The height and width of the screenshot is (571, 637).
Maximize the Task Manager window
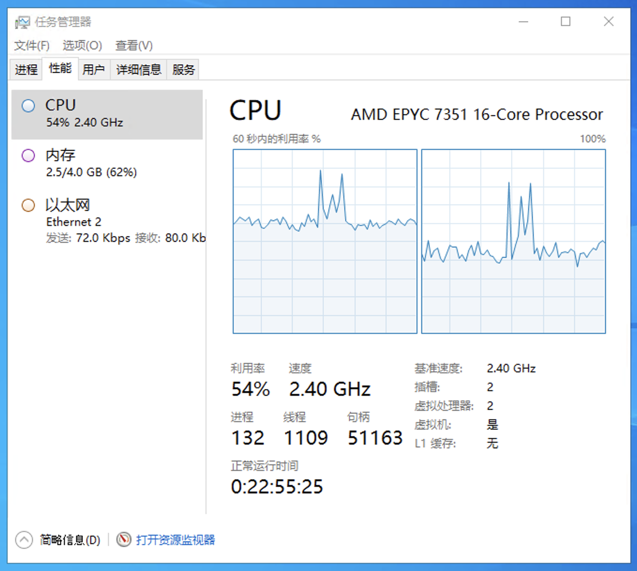(566, 22)
